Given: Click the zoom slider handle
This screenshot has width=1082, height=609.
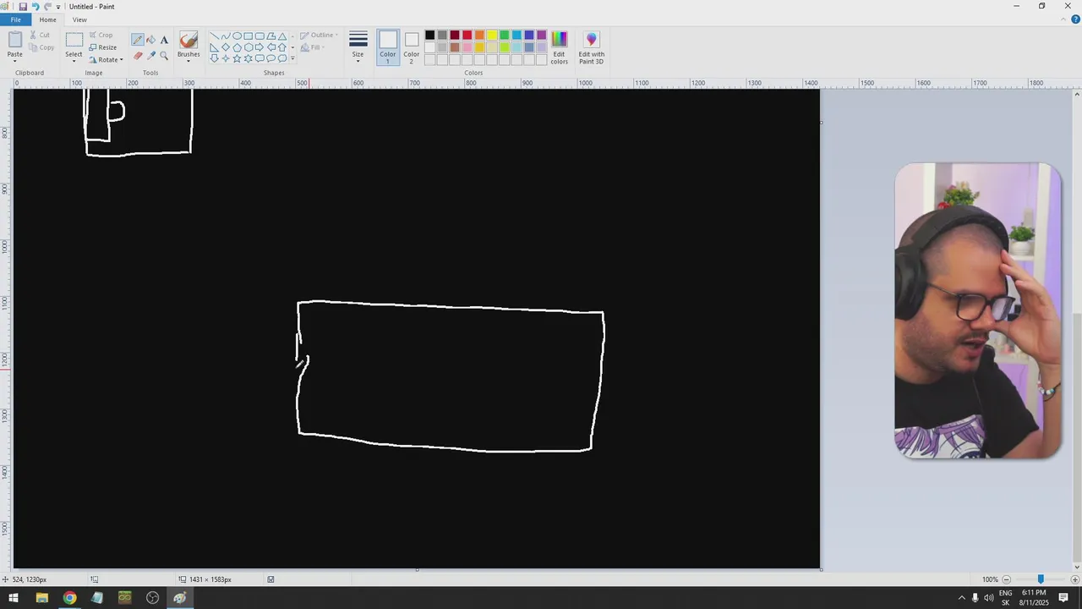Looking at the screenshot, I should tap(1041, 579).
